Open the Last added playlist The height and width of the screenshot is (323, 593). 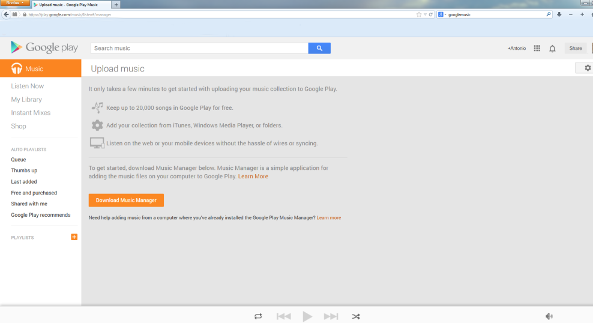[x=24, y=181]
